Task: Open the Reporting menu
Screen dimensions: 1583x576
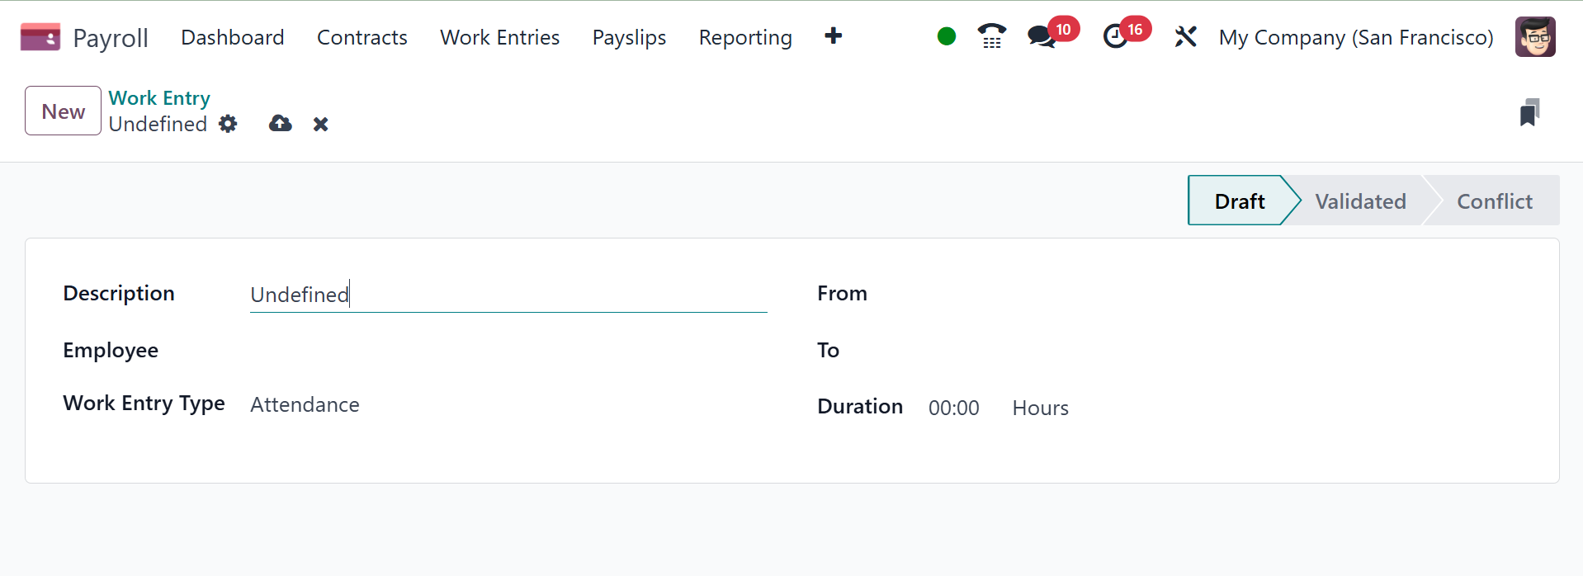Action: point(745,37)
